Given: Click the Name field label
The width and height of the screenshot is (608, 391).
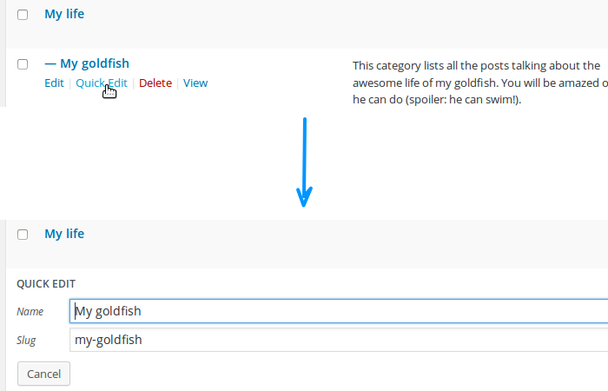Looking at the screenshot, I should coord(30,312).
